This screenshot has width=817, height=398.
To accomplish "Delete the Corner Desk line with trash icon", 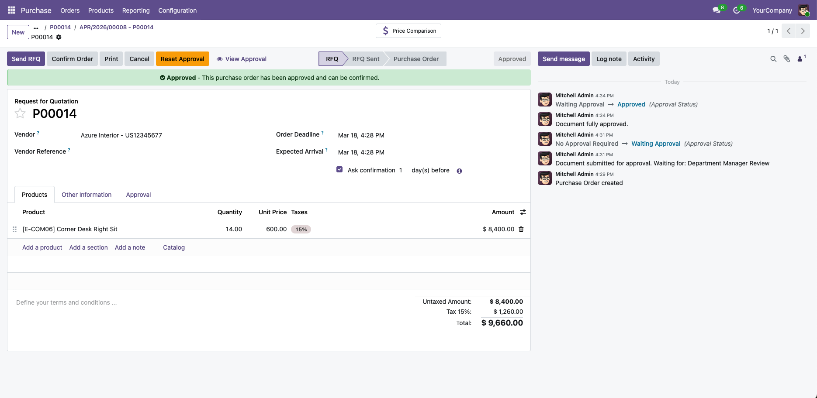I will tap(521, 229).
